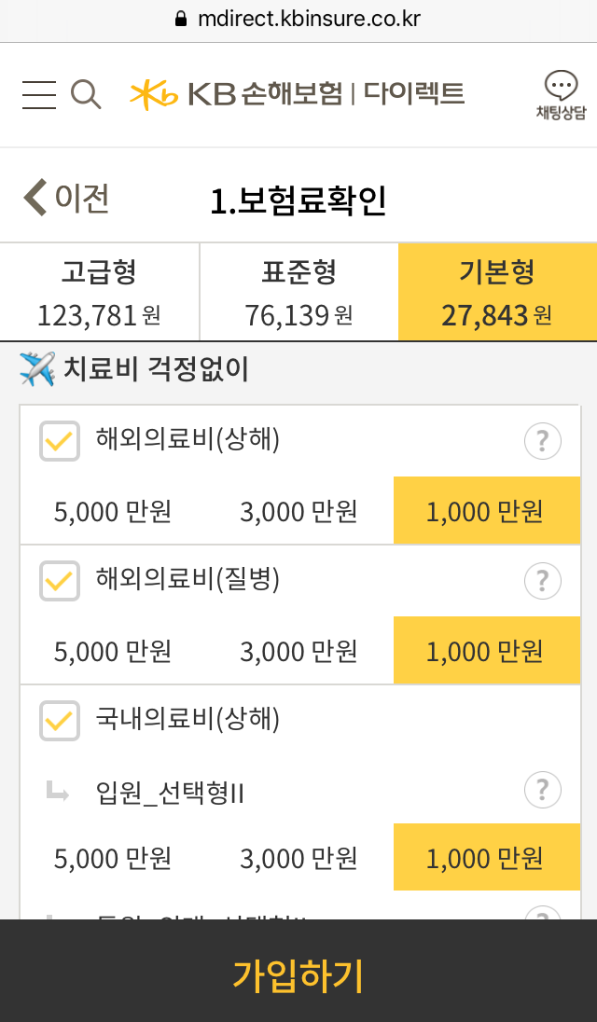Screen dimensions: 597x1022
Task: Tap the search magnifier icon
Action: pos(85,94)
